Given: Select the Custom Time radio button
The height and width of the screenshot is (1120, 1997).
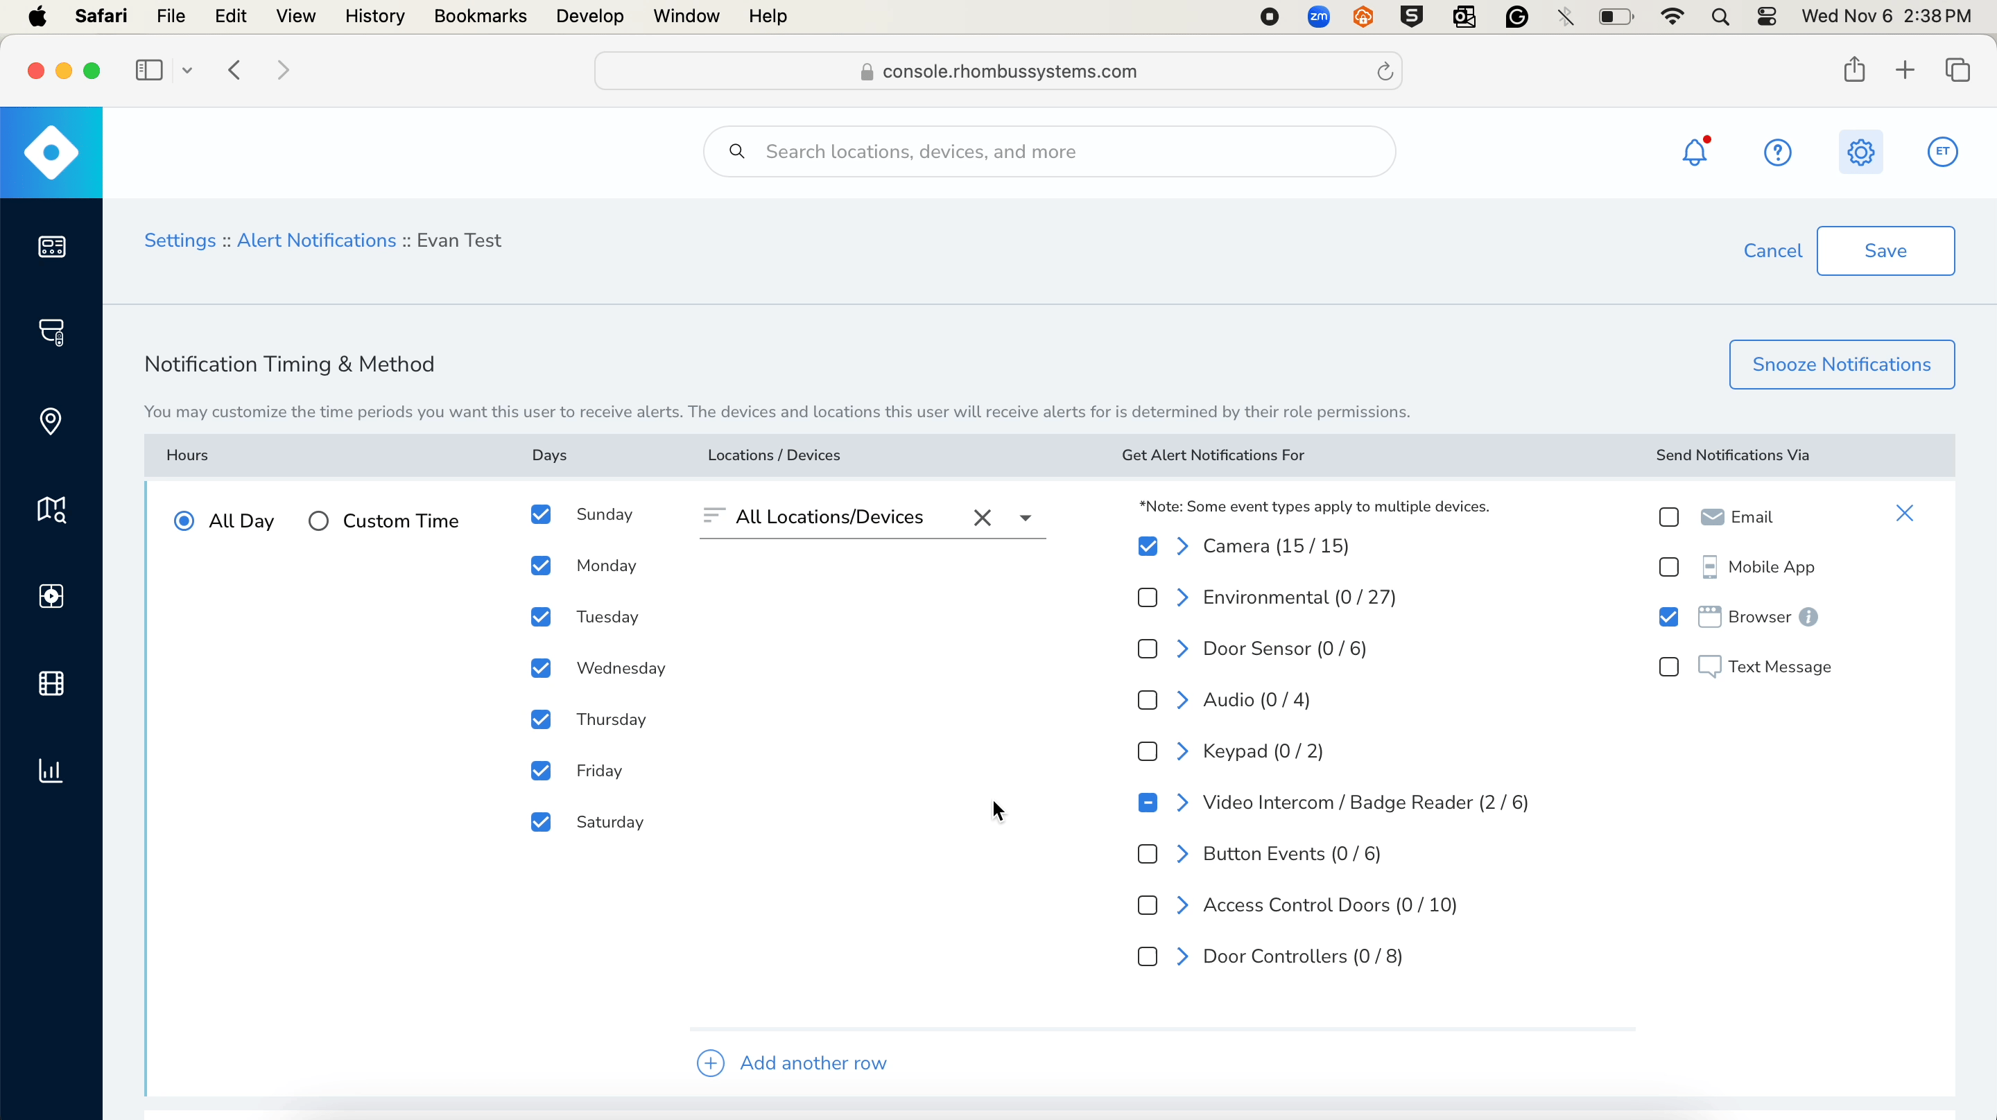Looking at the screenshot, I should point(319,521).
